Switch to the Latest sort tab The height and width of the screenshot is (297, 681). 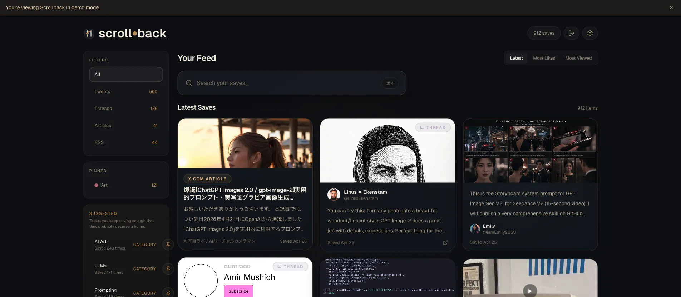click(516, 58)
